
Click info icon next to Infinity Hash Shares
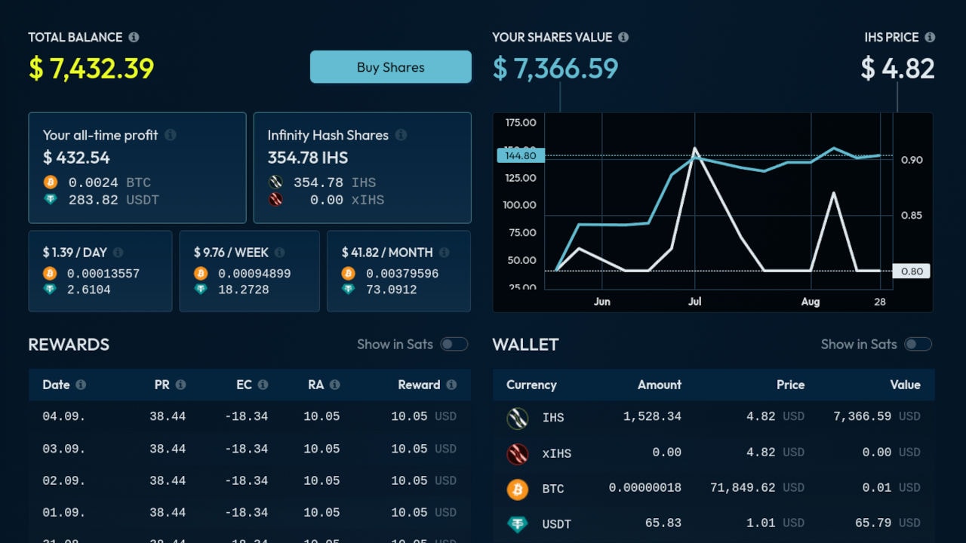click(x=401, y=135)
